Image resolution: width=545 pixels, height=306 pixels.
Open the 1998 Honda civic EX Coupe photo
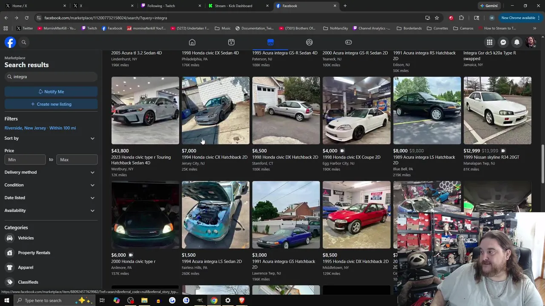[356, 110]
